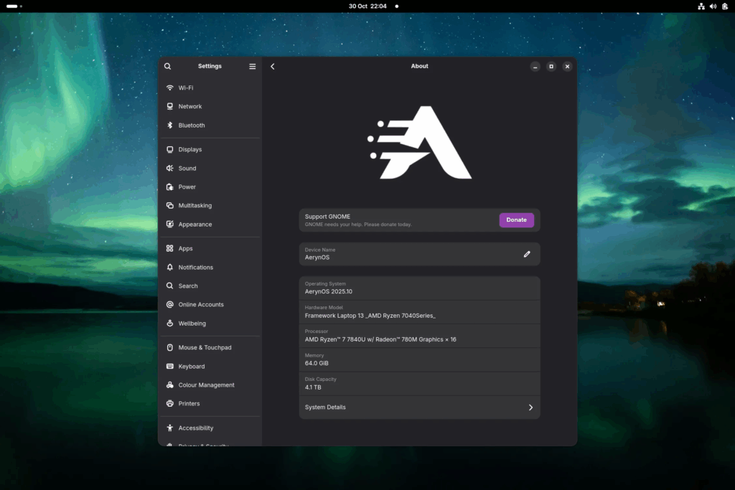
Task: Click the Activities pill in top bar
Action: pyautogui.click(x=12, y=6)
